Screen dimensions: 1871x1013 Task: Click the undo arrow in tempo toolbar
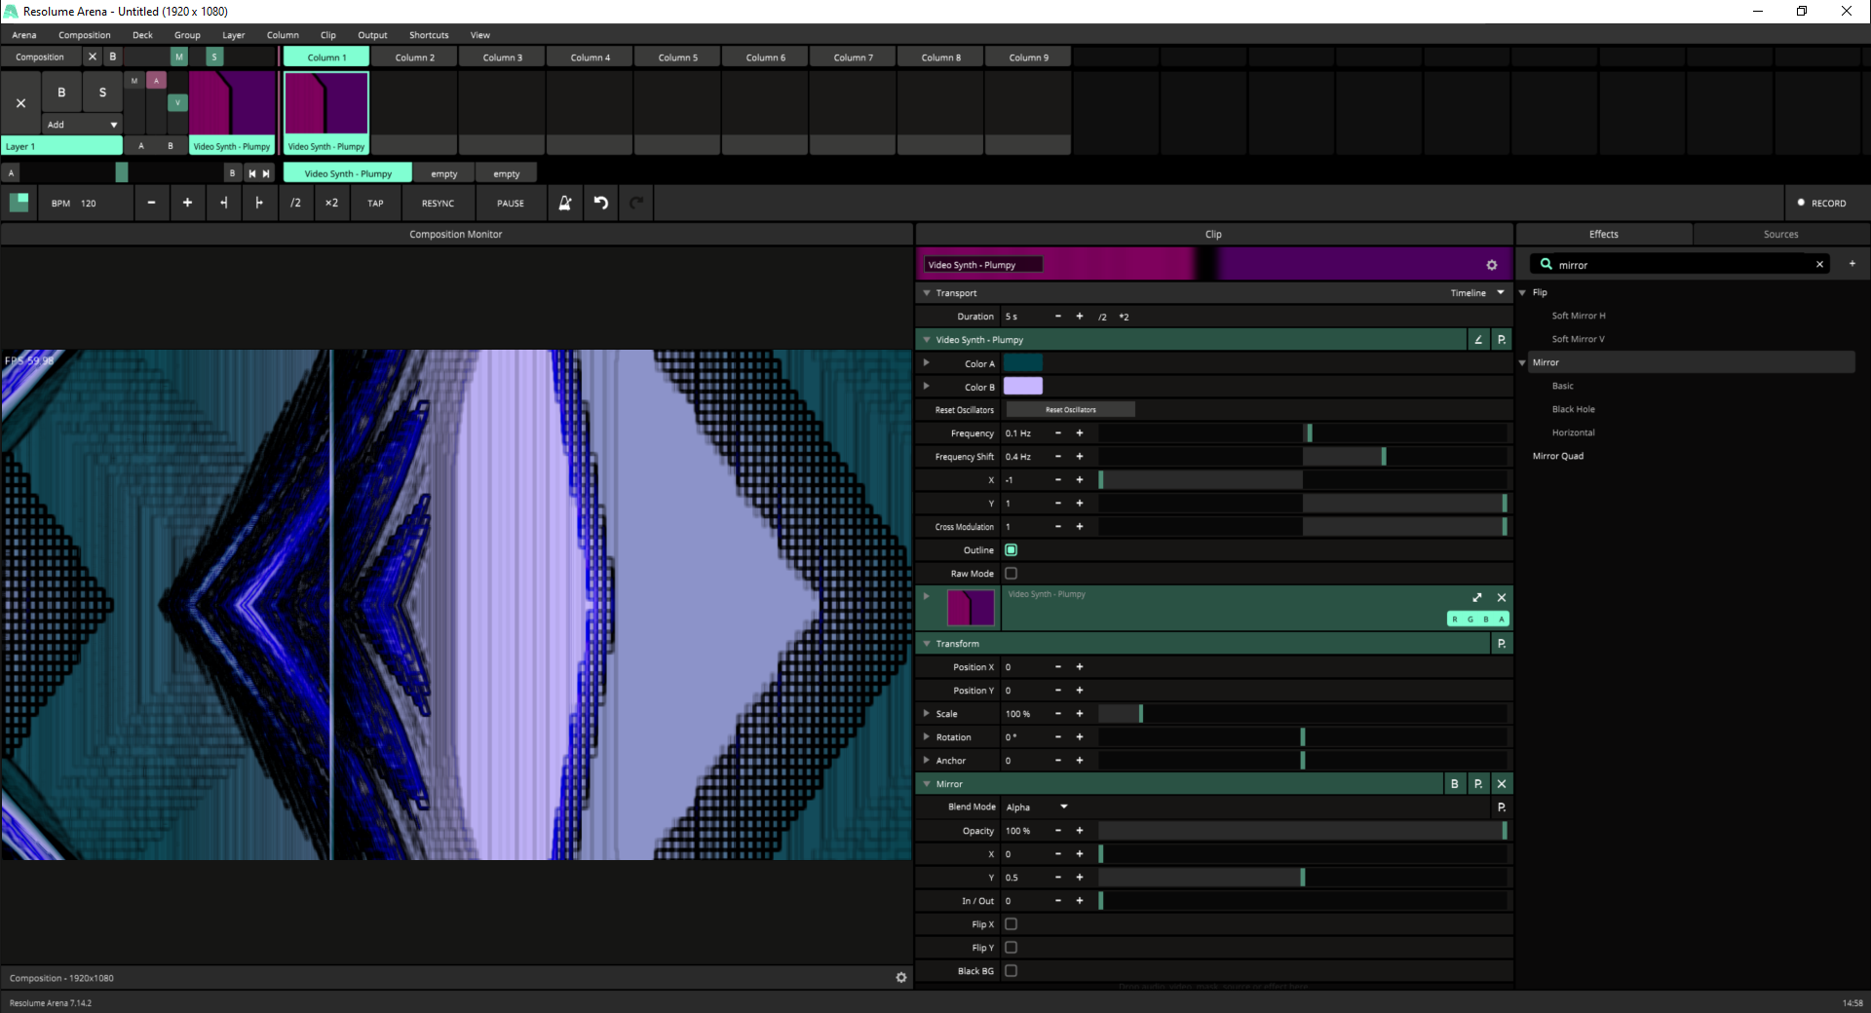[x=601, y=203]
